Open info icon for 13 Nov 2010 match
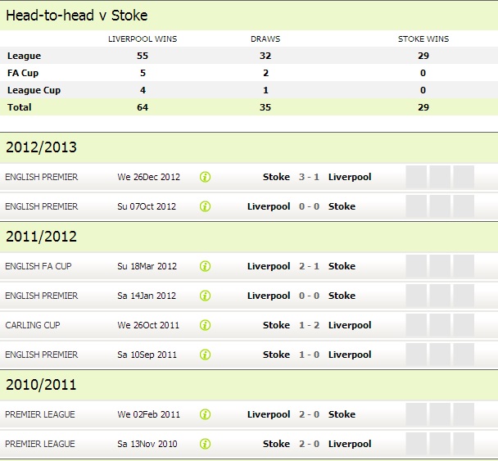The height and width of the screenshot is (461, 498). (x=205, y=444)
